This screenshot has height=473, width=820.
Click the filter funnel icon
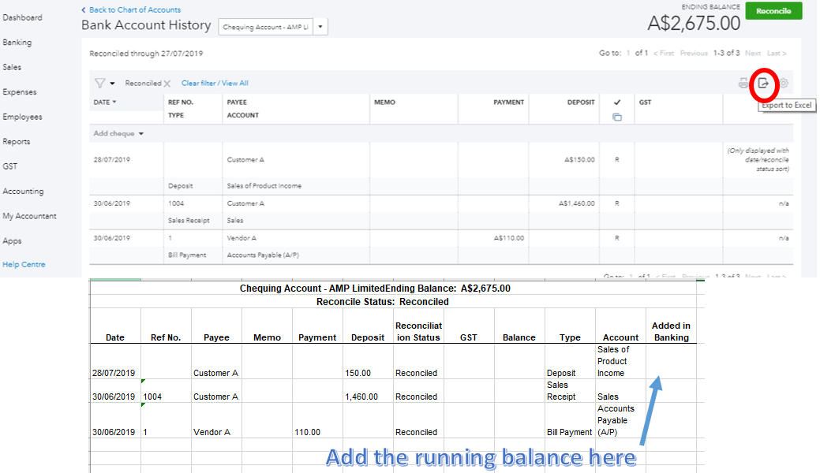[99, 83]
